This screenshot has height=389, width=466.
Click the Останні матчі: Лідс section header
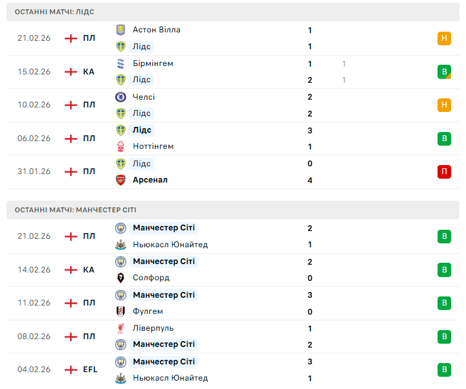54,12
